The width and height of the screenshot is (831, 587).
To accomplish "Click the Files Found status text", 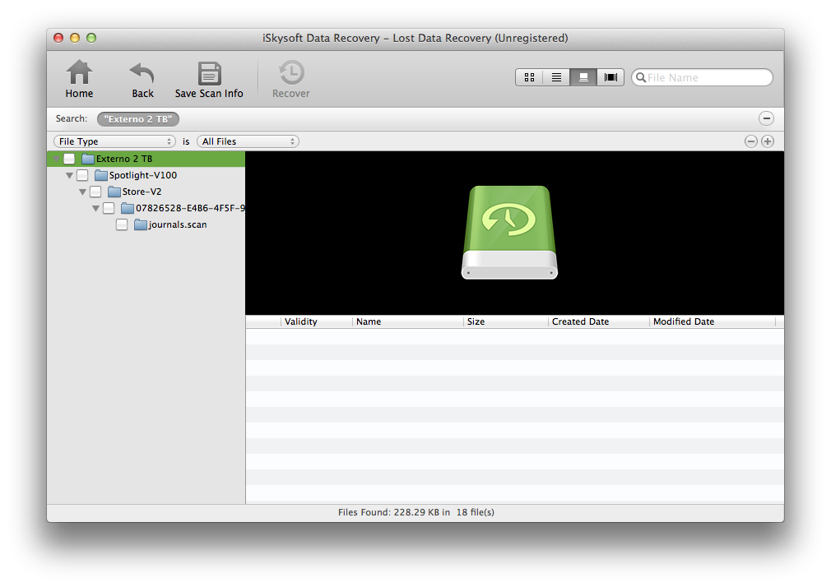I will click(x=416, y=512).
